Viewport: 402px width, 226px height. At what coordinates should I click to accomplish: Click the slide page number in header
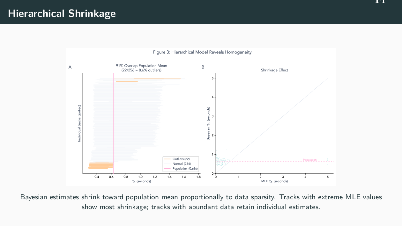(x=380, y=2)
